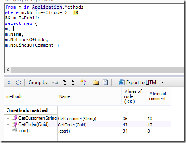Click the highlighted 30 in the query
This screenshot has height=143, width=186.
[x=76, y=12]
